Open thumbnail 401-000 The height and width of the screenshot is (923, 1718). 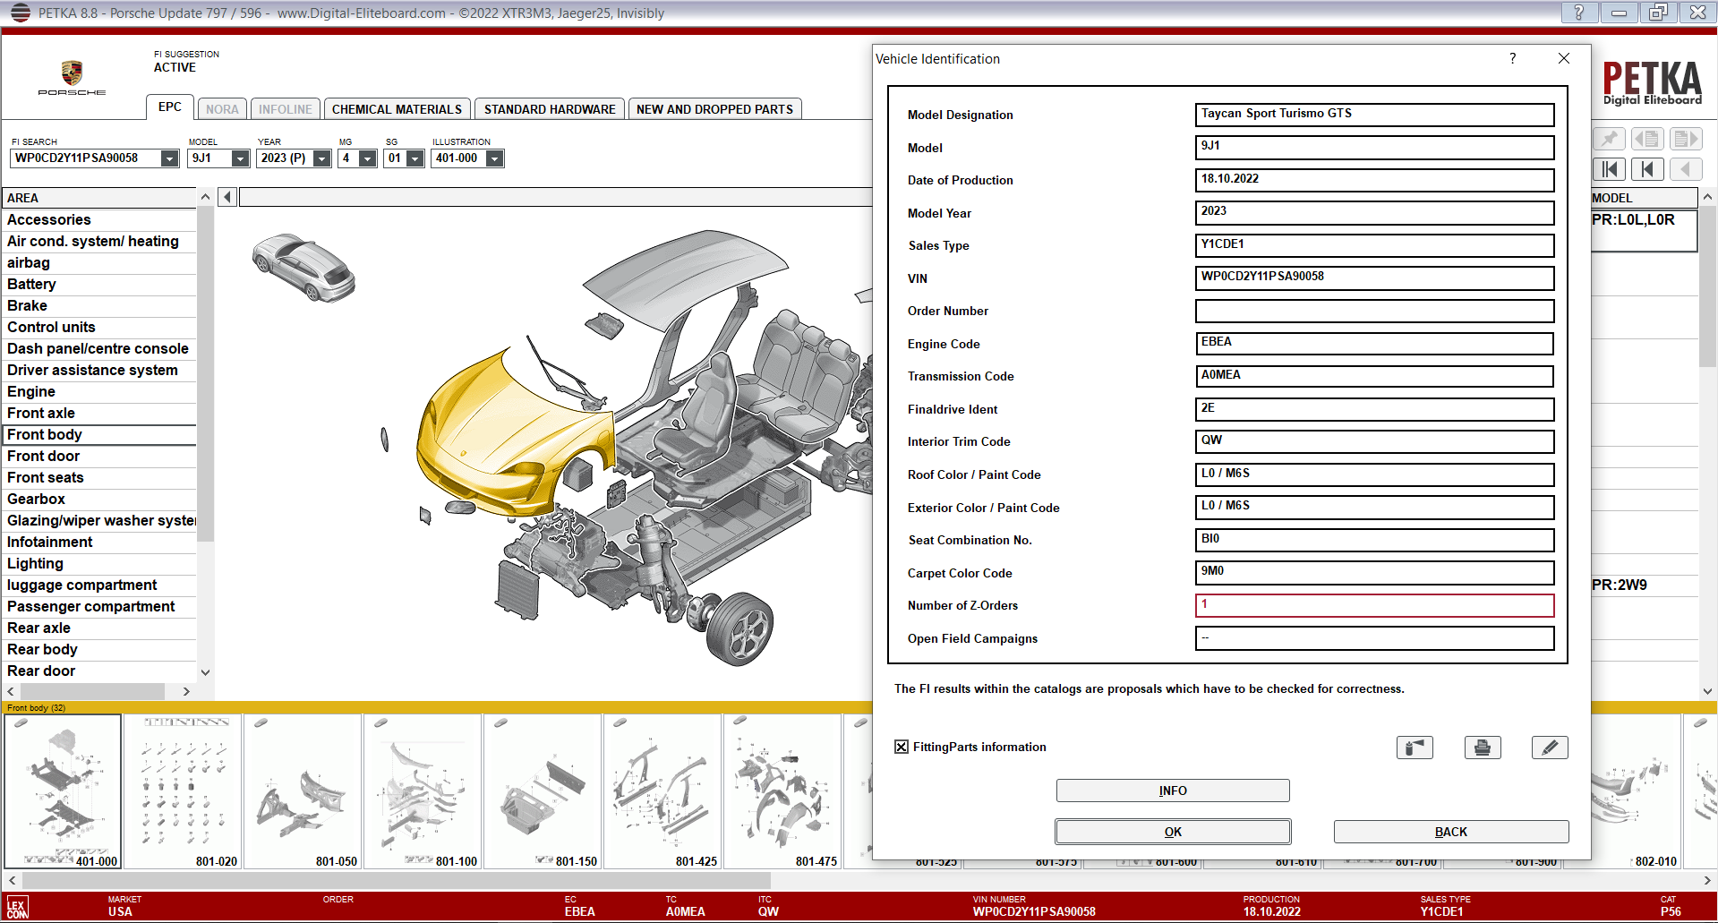(x=63, y=791)
